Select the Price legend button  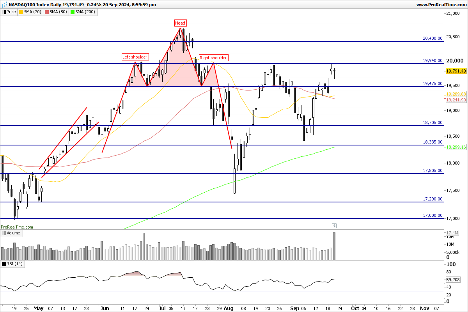point(9,12)
